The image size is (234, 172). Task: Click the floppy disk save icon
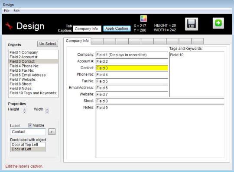[192, 24]
